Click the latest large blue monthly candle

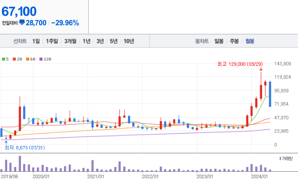click(270, 94)
